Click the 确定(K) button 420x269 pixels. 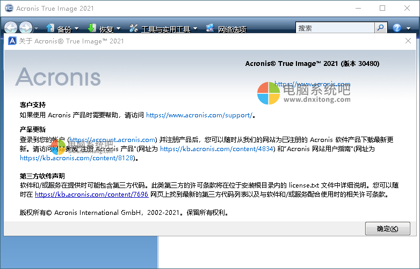click(x=388, y=229)
